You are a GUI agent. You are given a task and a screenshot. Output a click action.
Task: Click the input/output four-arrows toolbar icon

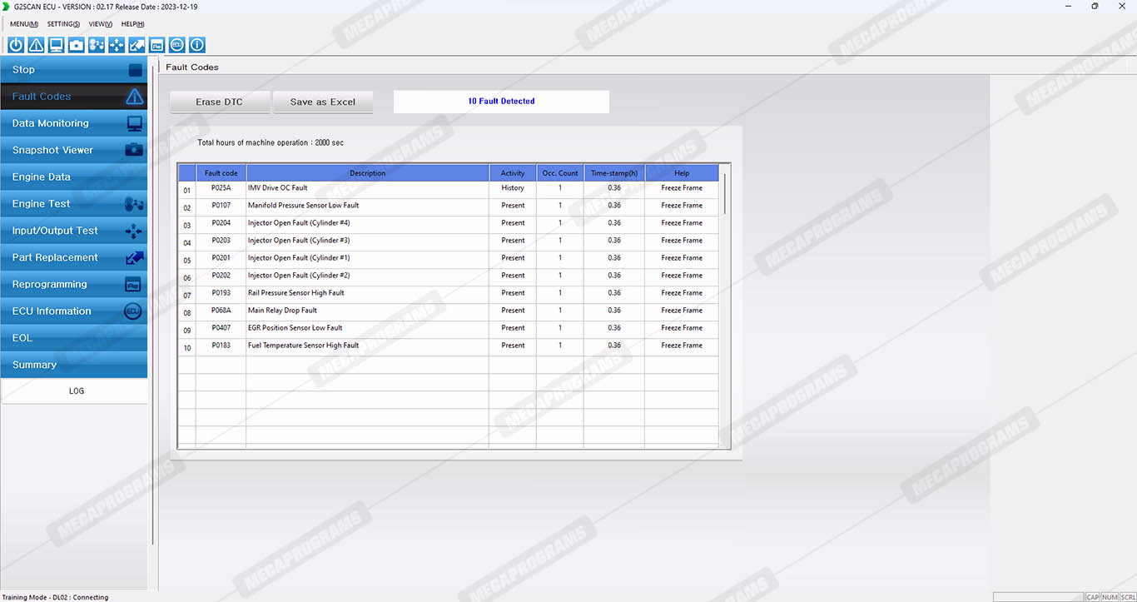click(117, 45)
